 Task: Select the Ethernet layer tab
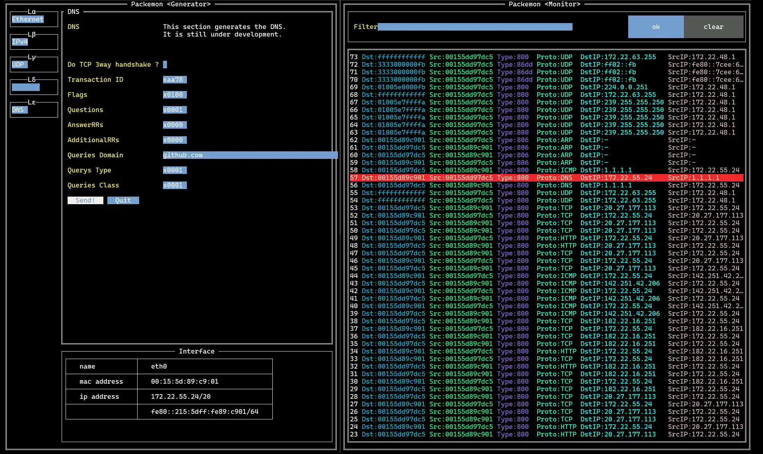click(34, 19)
